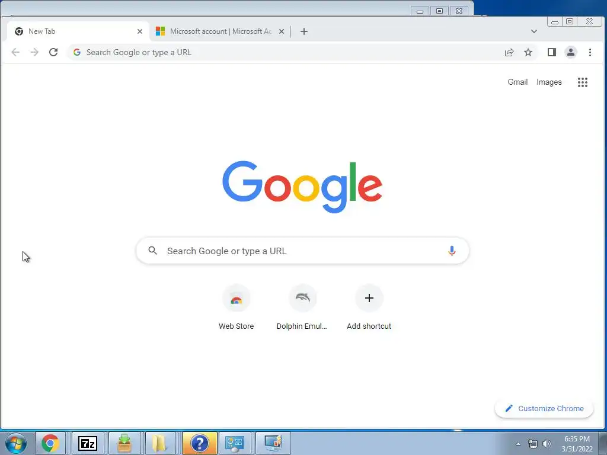607x455 pixels.
Task: Go back with the browser back arrow
Action: click(x=15, y=52)
